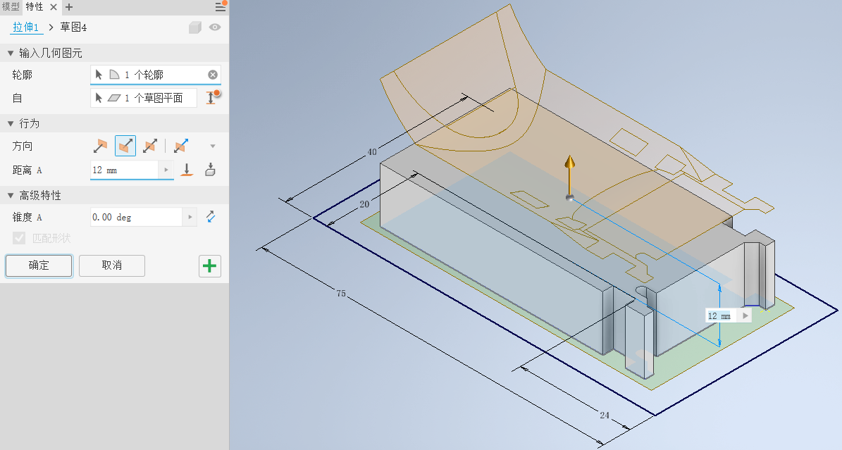Viewport: 842px width, 450px height.
Task: Click the 拉伸1 breadcrumb
Action: pyautogui.click(x=26, y=27)
